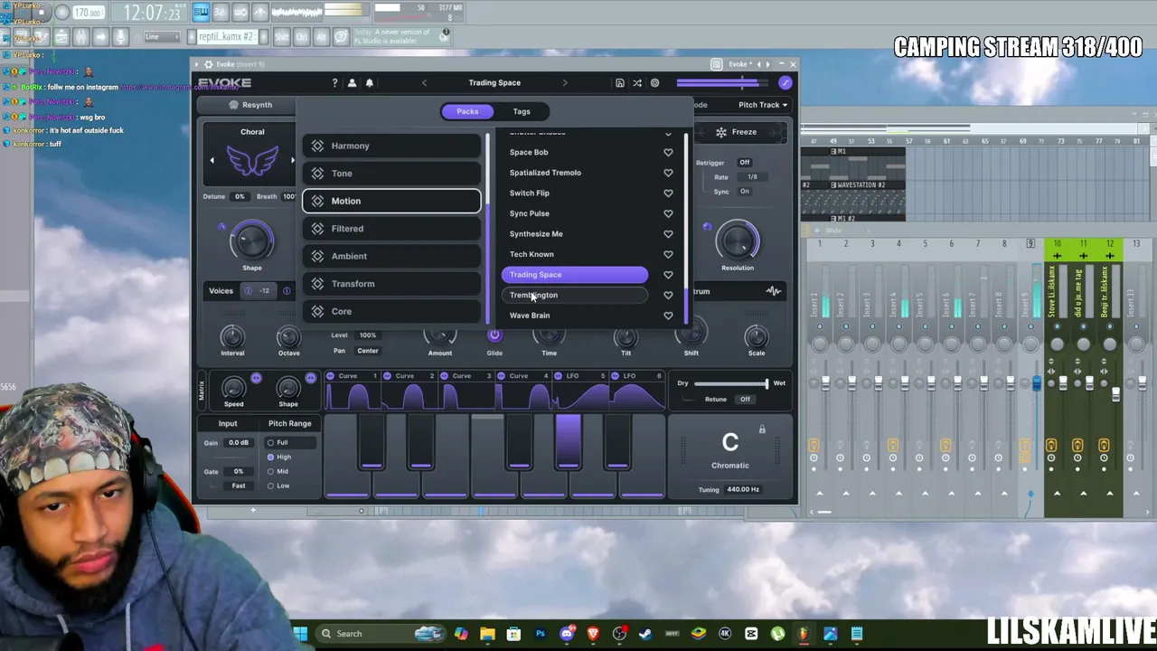Click the Dry/Wet mix slider
1157x651 pixels.
pos(729,384)
